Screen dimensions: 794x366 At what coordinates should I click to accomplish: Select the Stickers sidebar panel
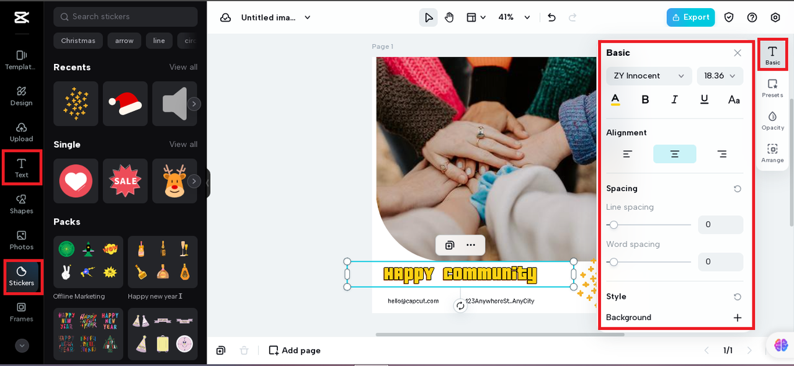21,277
